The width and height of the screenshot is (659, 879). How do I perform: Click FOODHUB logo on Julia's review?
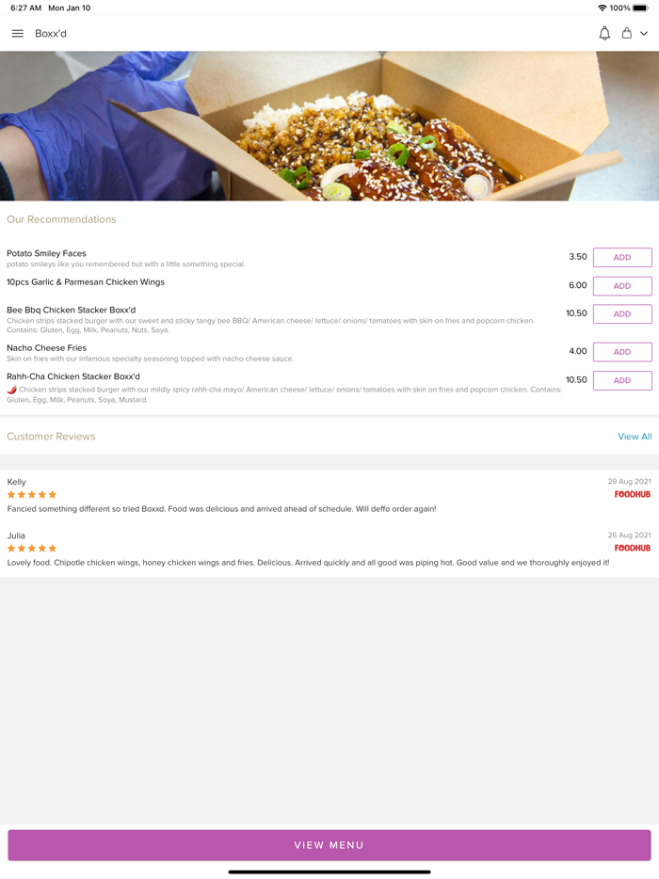632,549
